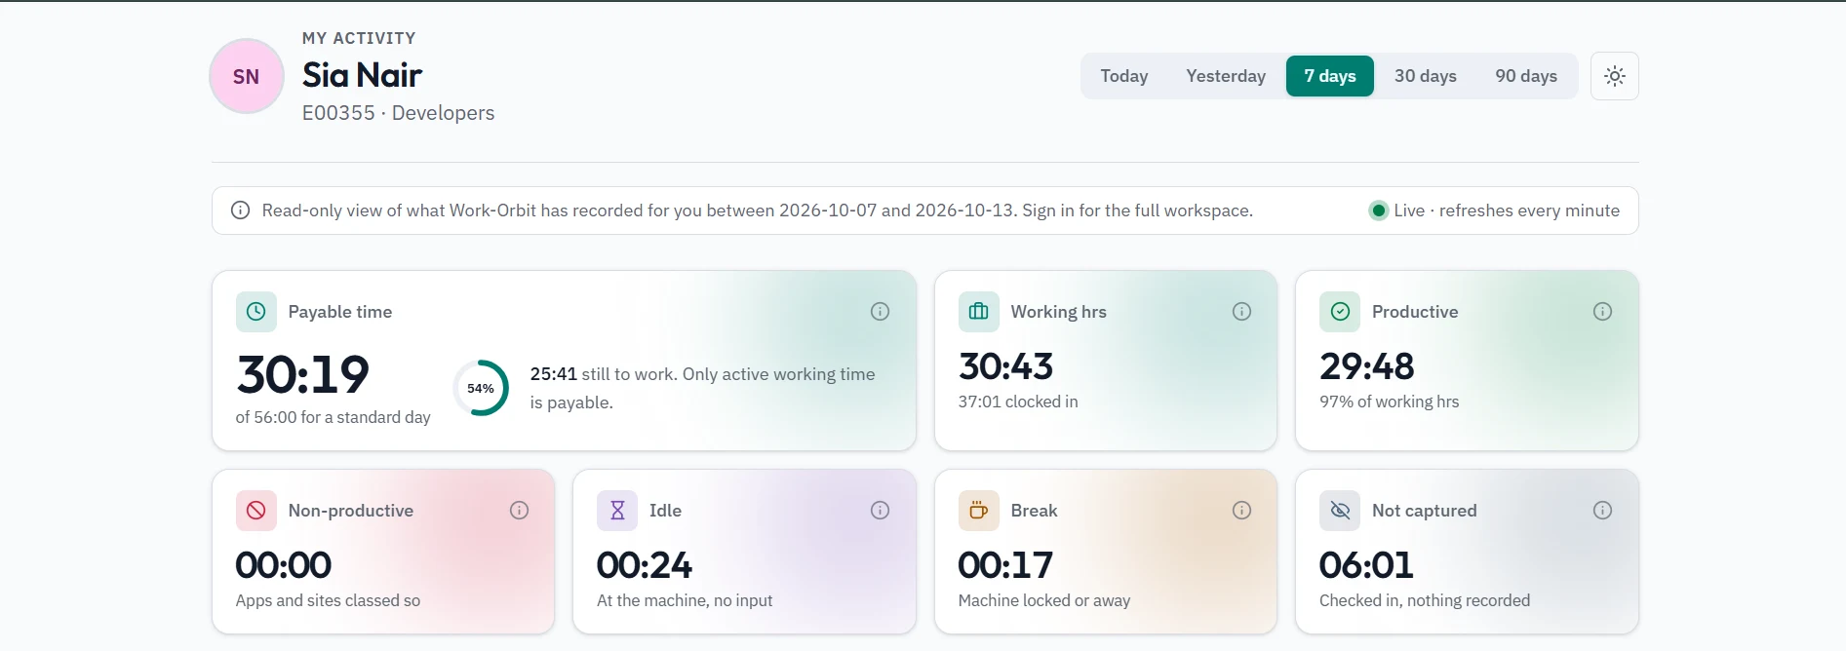Click the Sia Nair name heading
This screenshot has width=1846, height=651.
coord(362,75)
